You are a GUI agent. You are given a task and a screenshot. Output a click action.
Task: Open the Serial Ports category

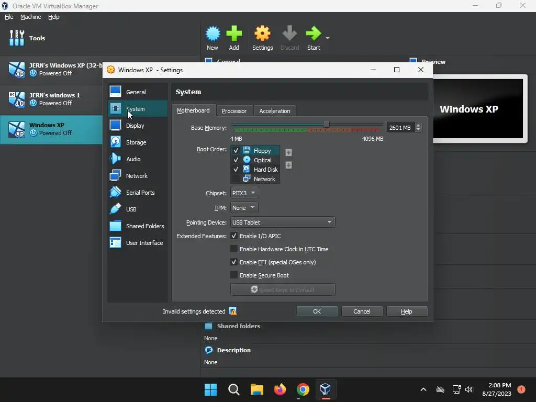138,193
